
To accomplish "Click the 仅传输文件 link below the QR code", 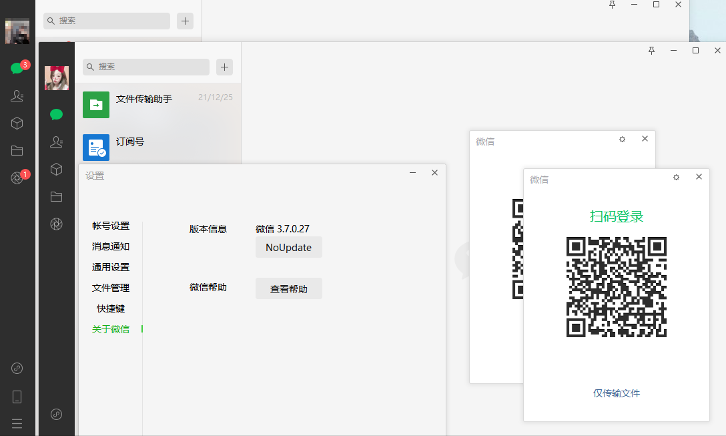I will tap(617, 393).
